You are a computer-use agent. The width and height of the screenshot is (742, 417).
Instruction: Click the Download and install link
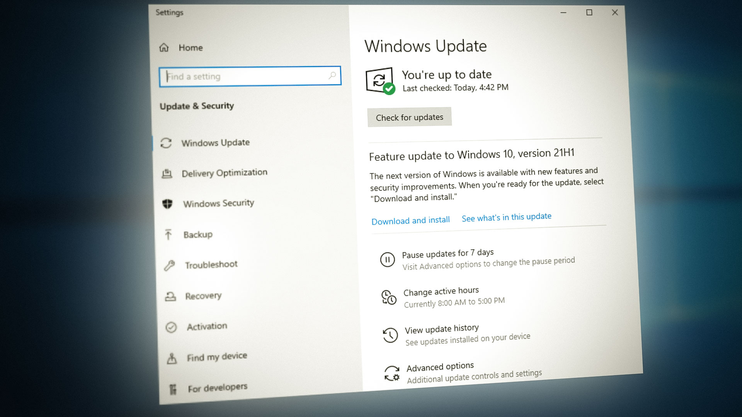410,220
